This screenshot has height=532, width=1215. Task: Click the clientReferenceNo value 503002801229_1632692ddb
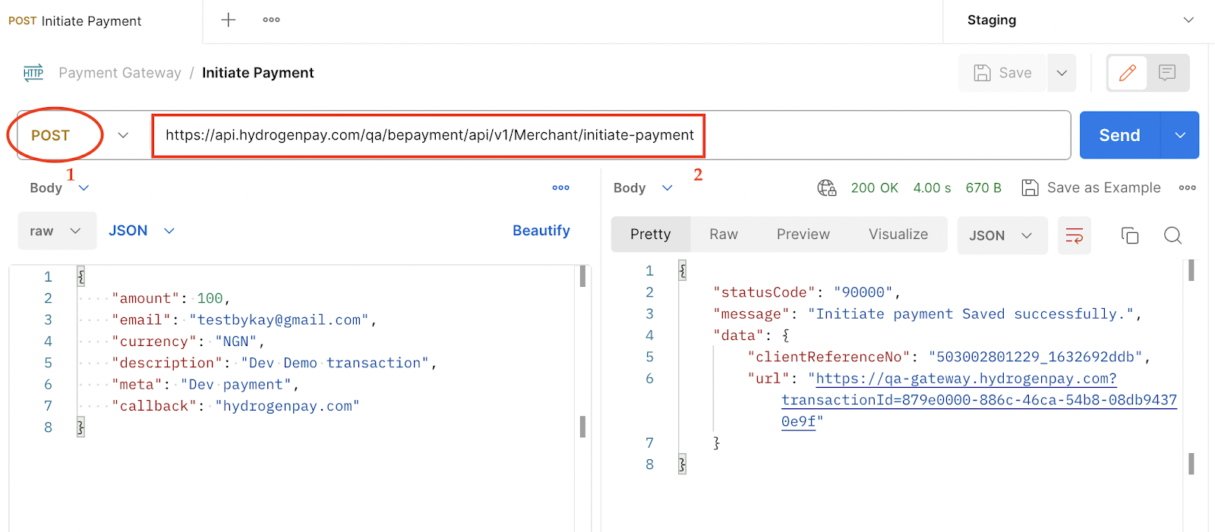tap(1035, 357)
